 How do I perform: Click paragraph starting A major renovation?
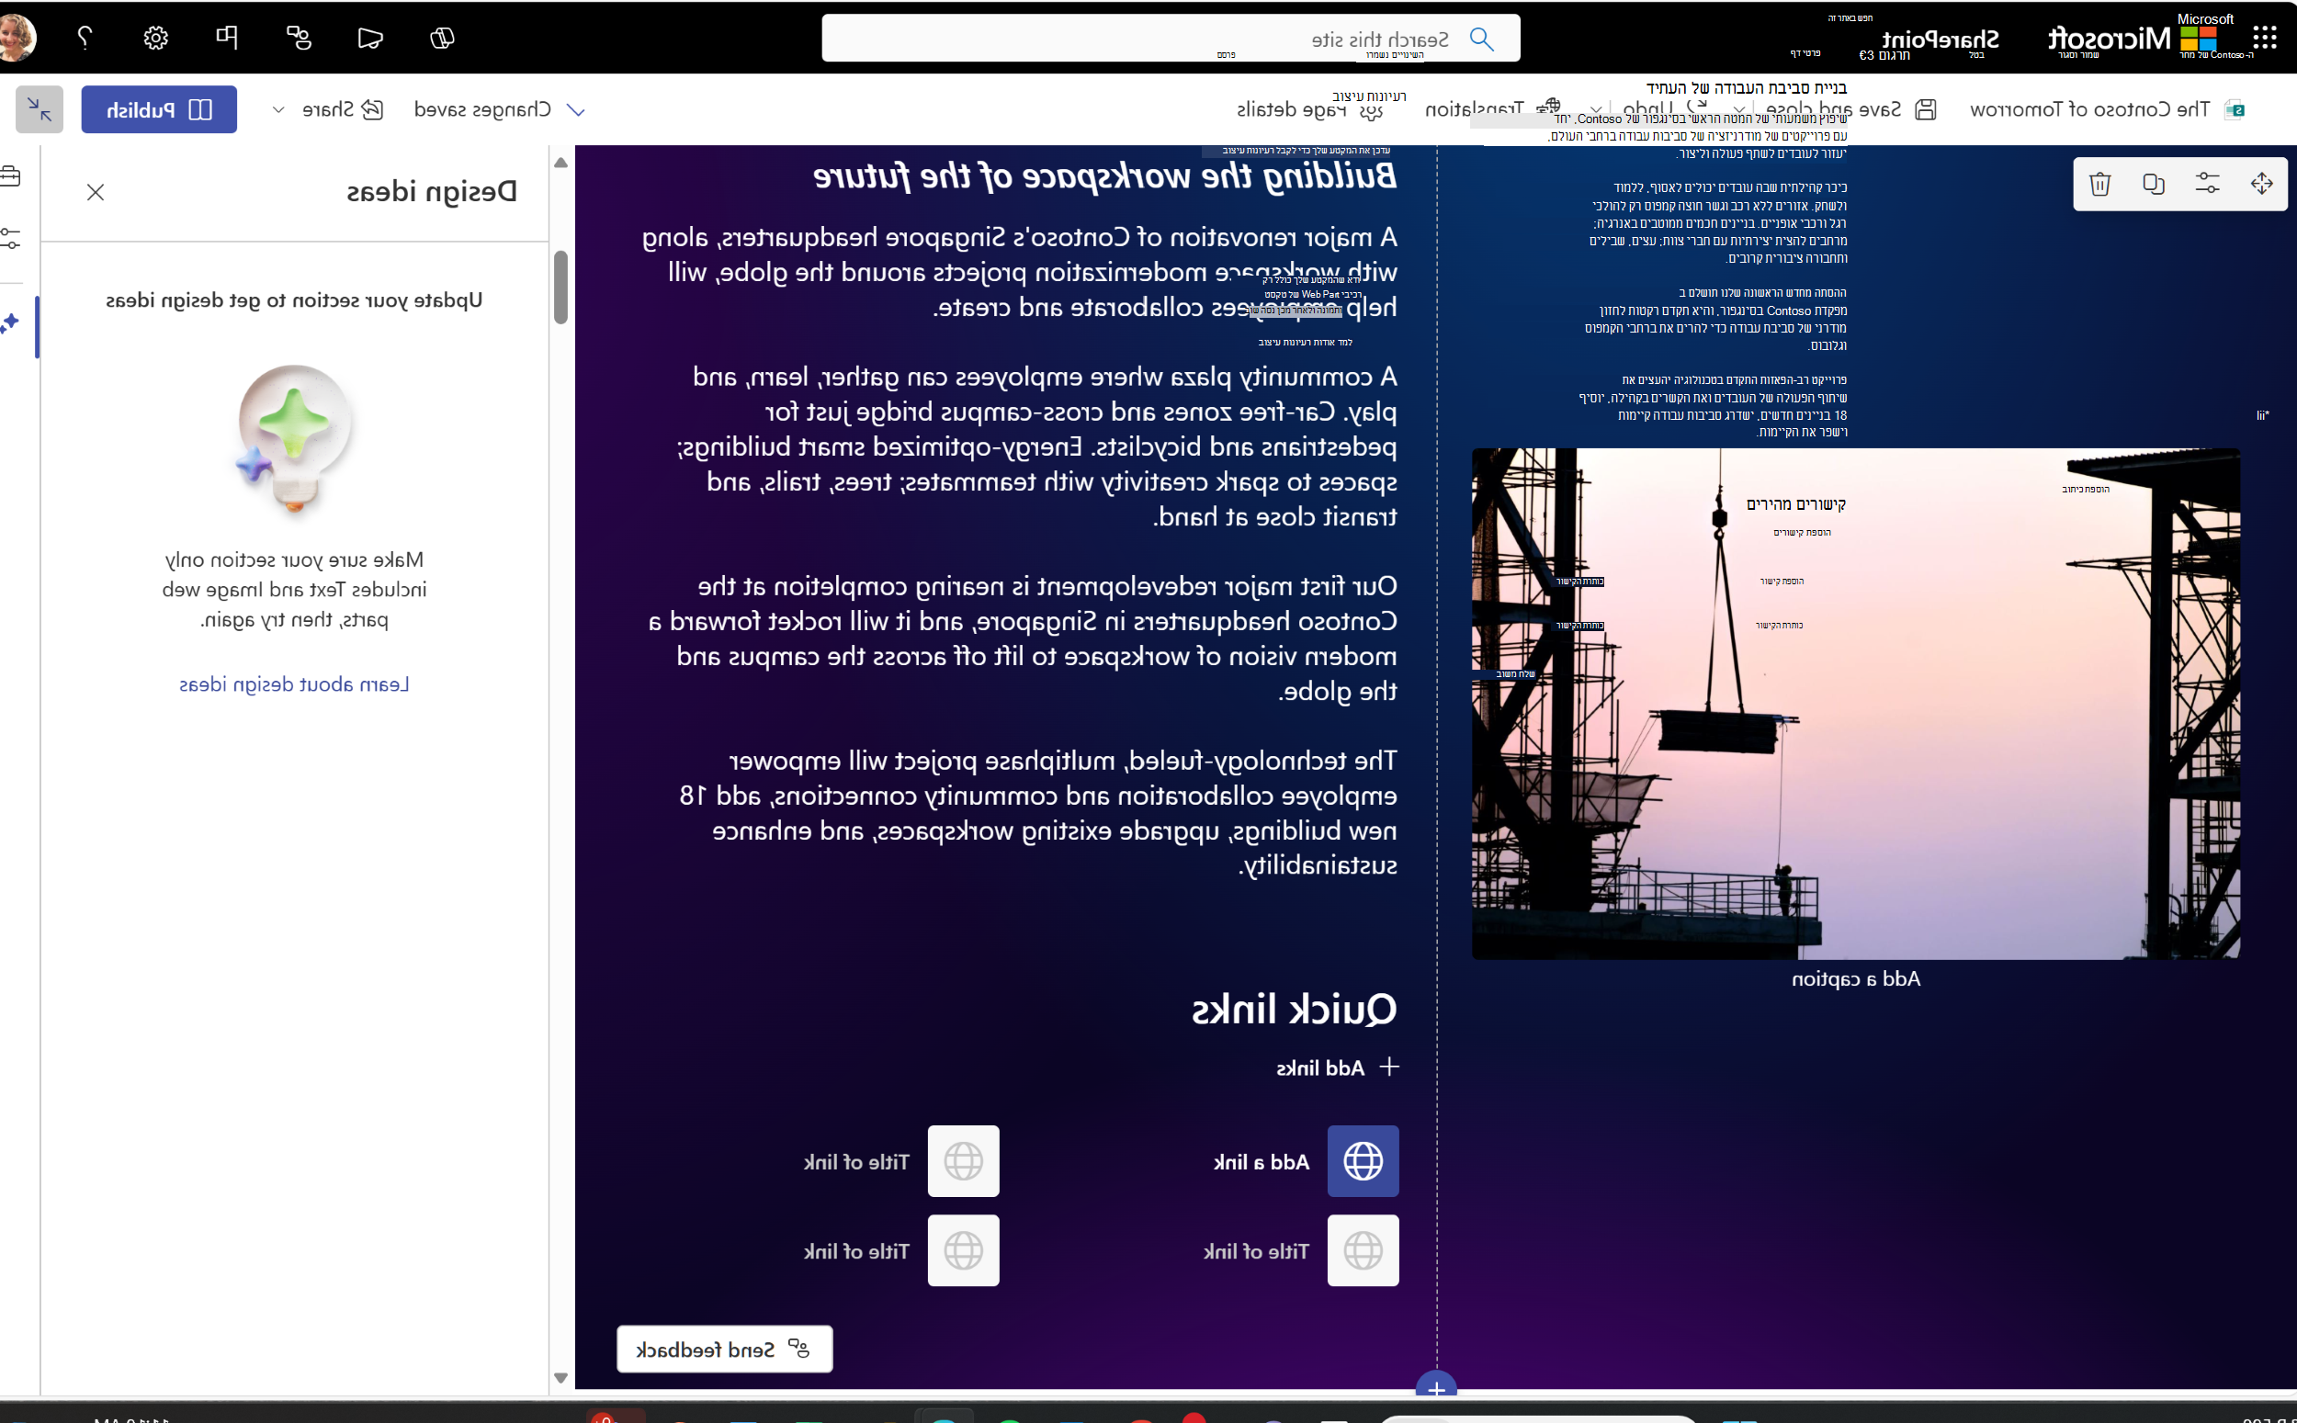(x=1020, y=272)
